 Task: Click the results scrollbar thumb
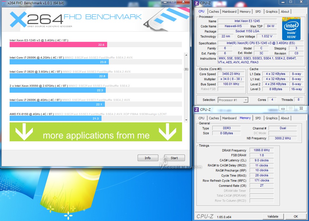186,69
